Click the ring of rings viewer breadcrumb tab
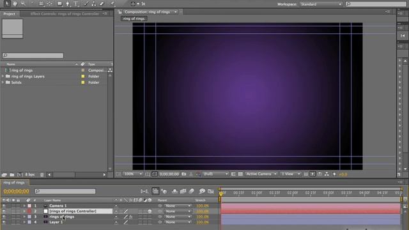This screenshot has width=409, height=230. pyautogui.click(x=134, y=19)
